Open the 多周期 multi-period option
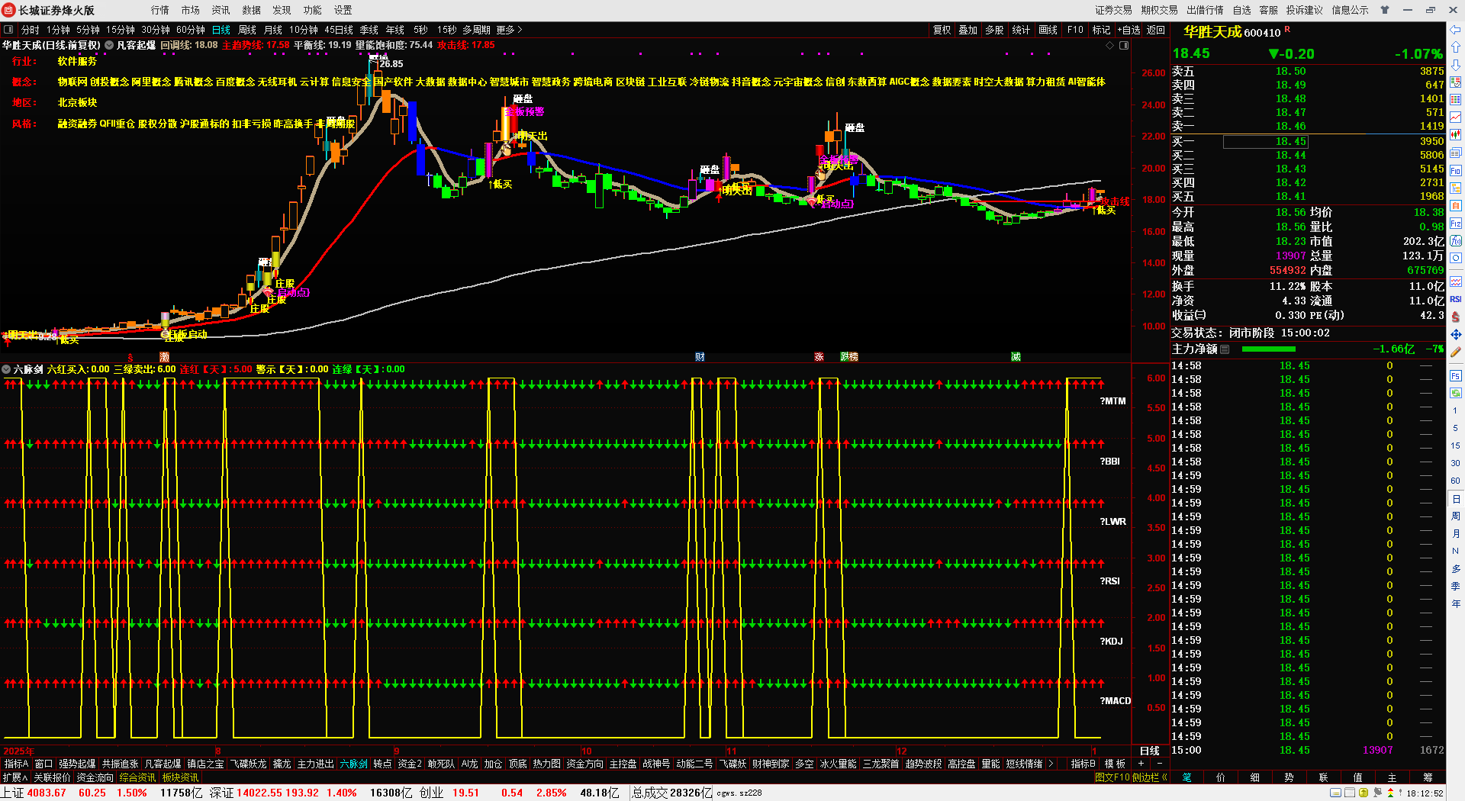1465x801 pixels. tap(476, 30)
